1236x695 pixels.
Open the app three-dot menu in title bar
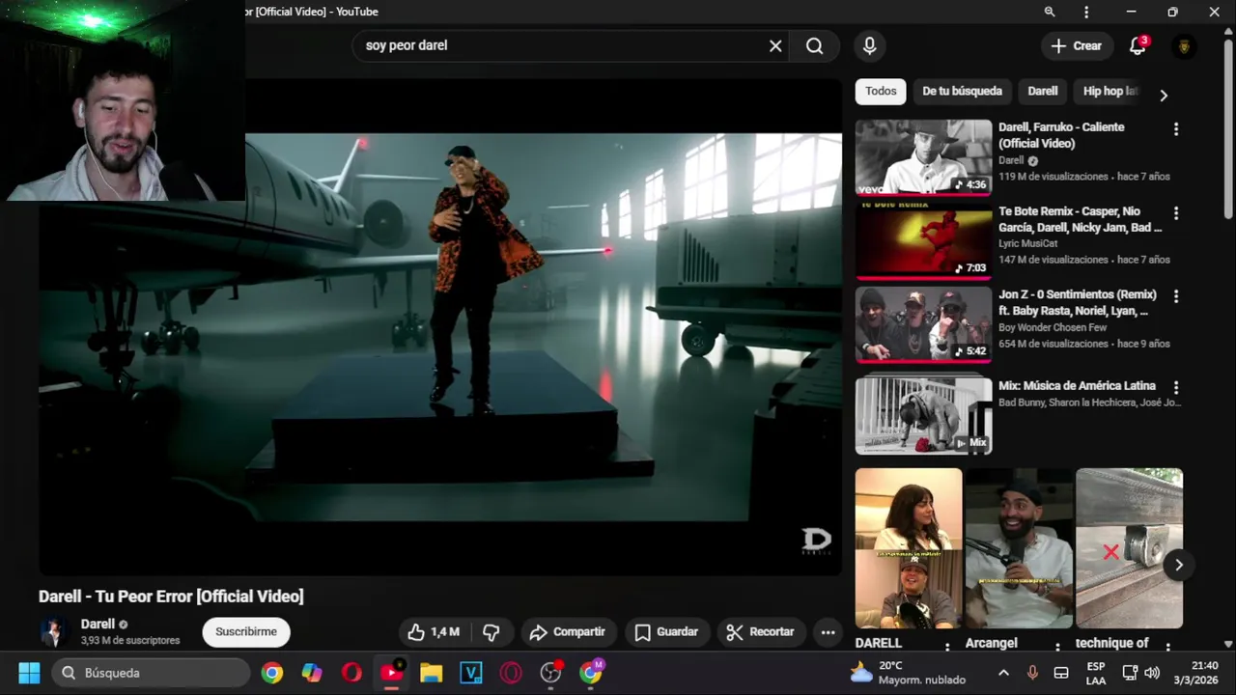(1086, 12)
